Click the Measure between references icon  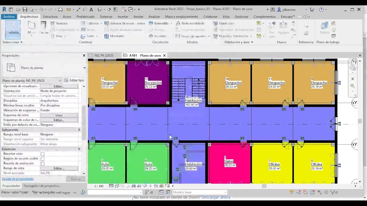point(69,9)
